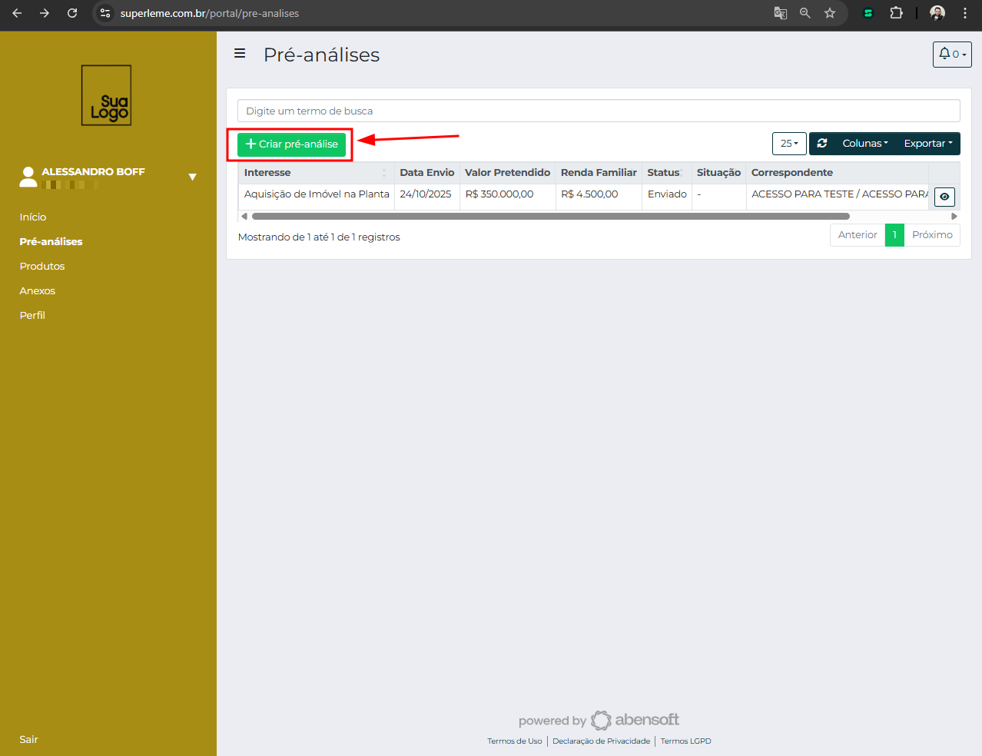Screen dimensions: 982x756
Task: Click the browser zoom magnifier icon
Action: tap(805, 13)
